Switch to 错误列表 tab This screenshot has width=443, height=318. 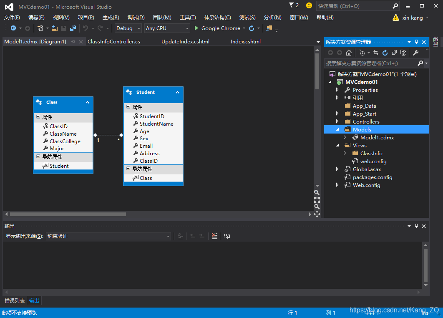click(x=15, y=300)
